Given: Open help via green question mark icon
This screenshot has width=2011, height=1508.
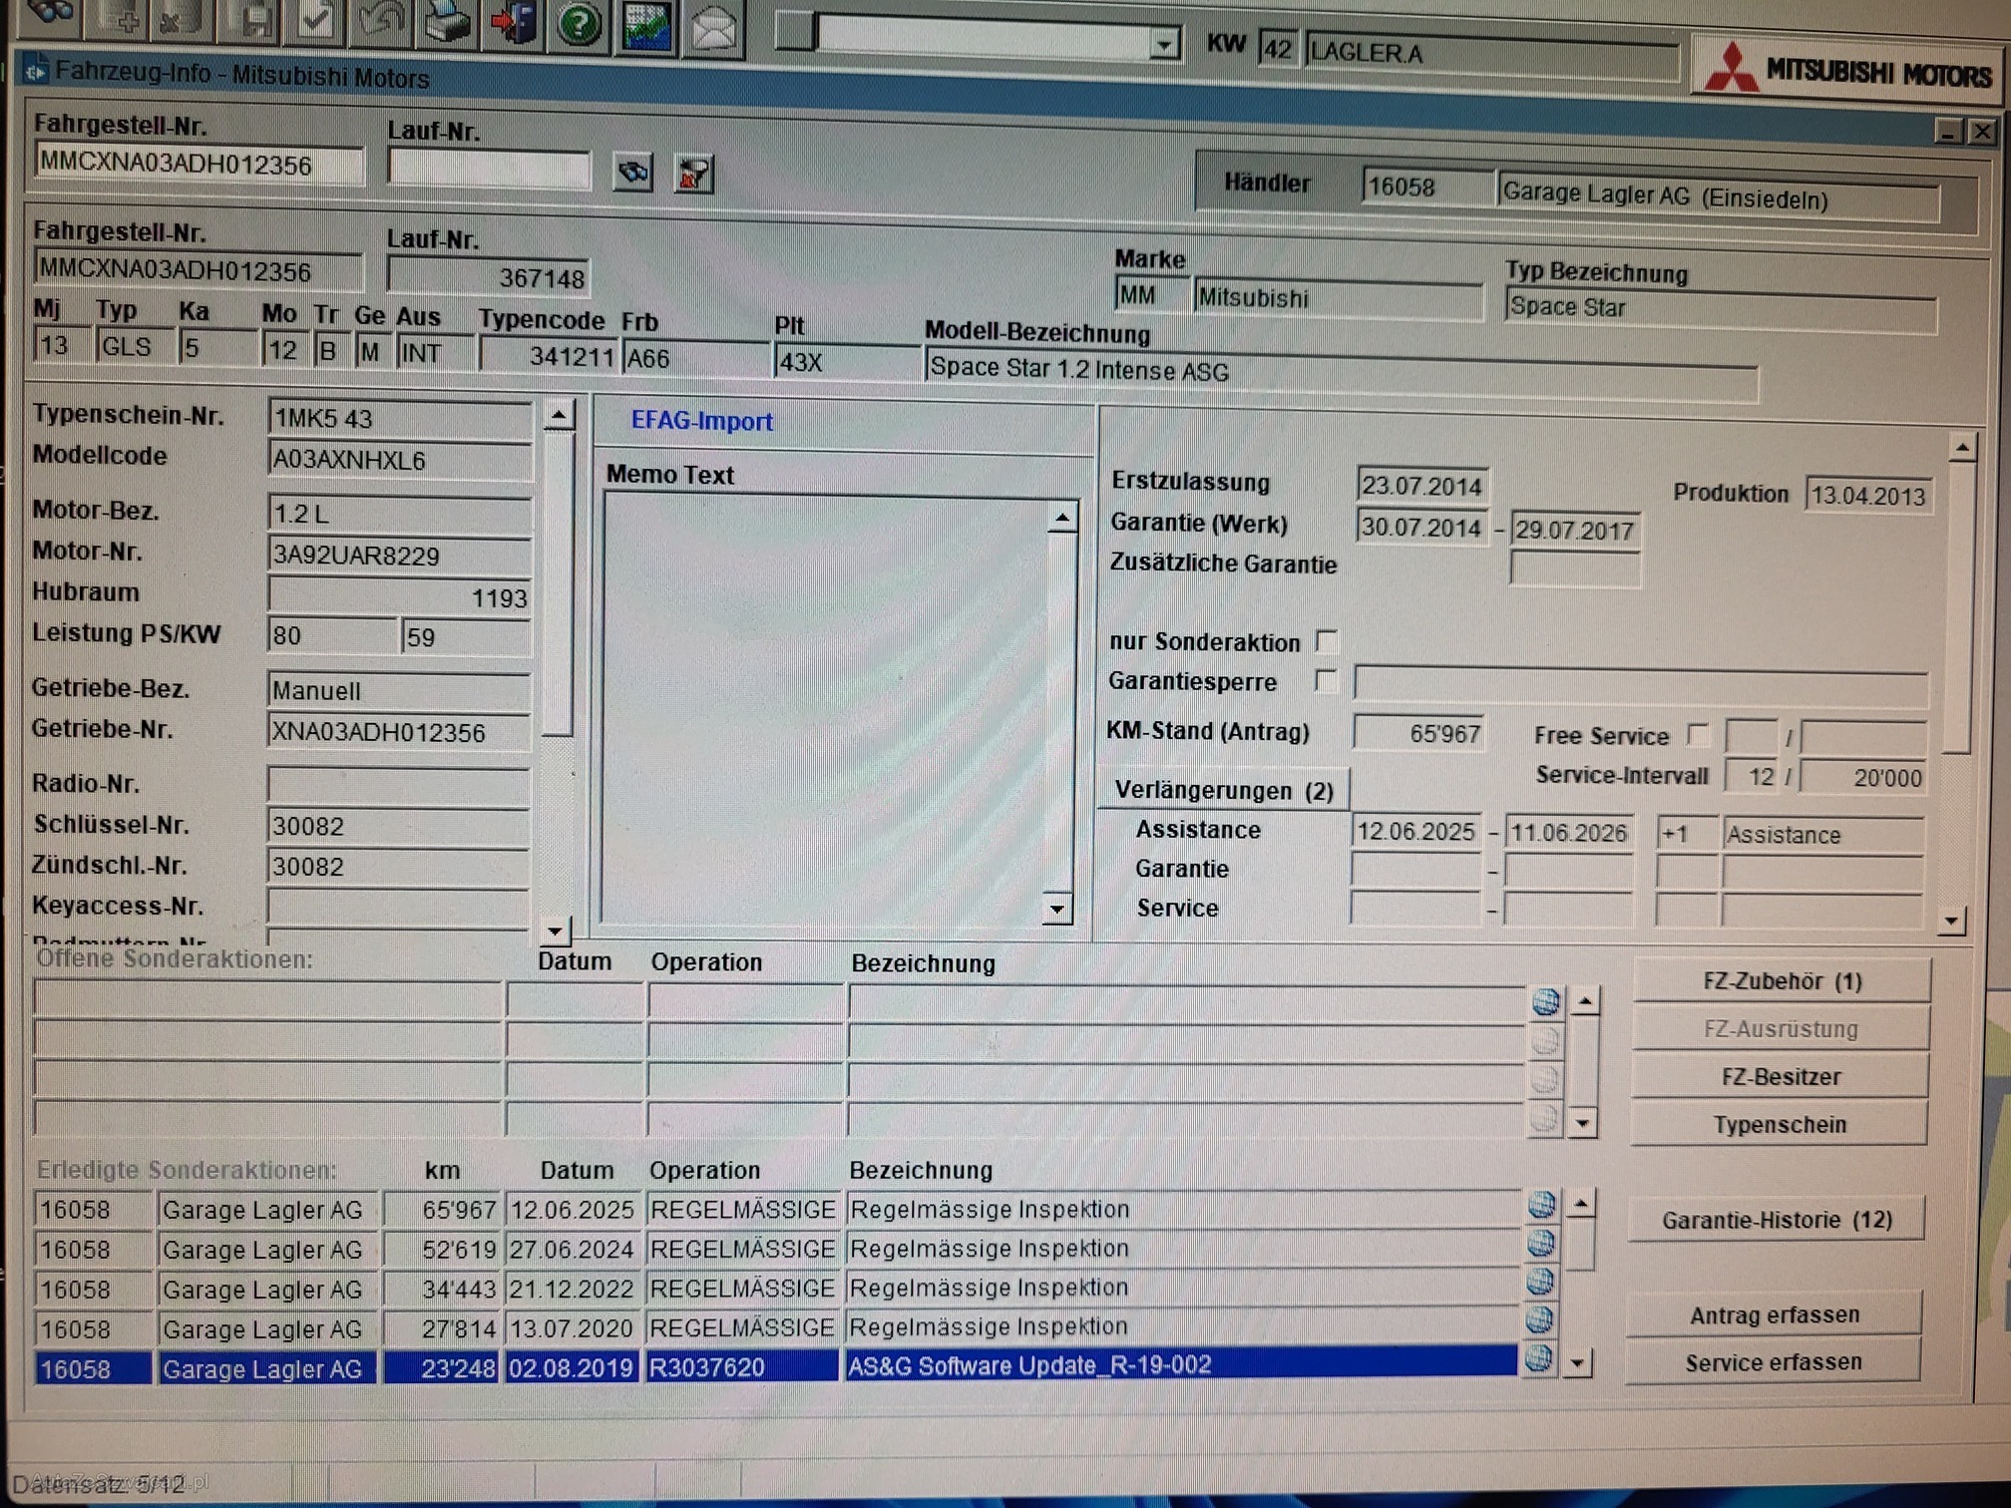Looking at the screenshot, I should tap(579, 24).
